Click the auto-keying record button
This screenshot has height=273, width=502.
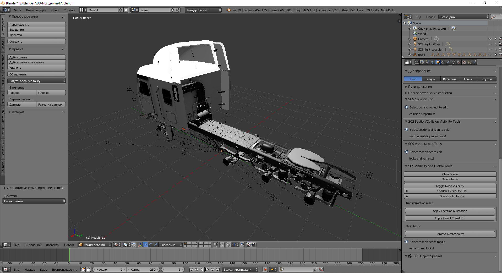265,269
